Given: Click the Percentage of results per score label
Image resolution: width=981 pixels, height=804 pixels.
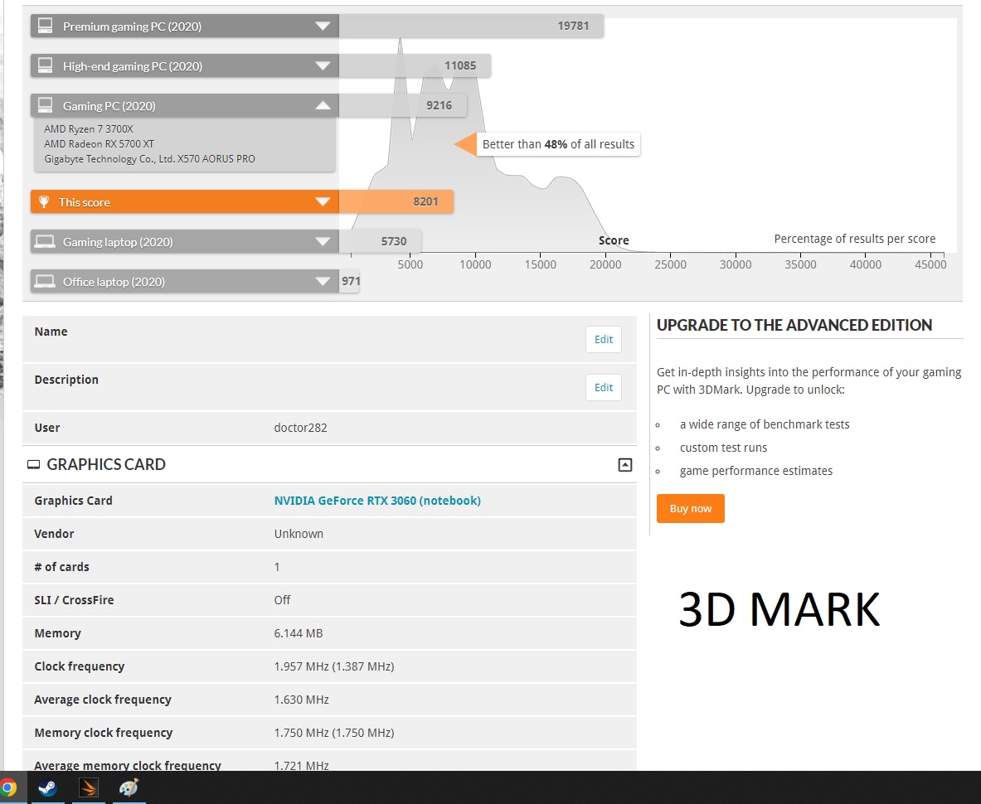Looking at the screenshot, I should tap(855, 239).
